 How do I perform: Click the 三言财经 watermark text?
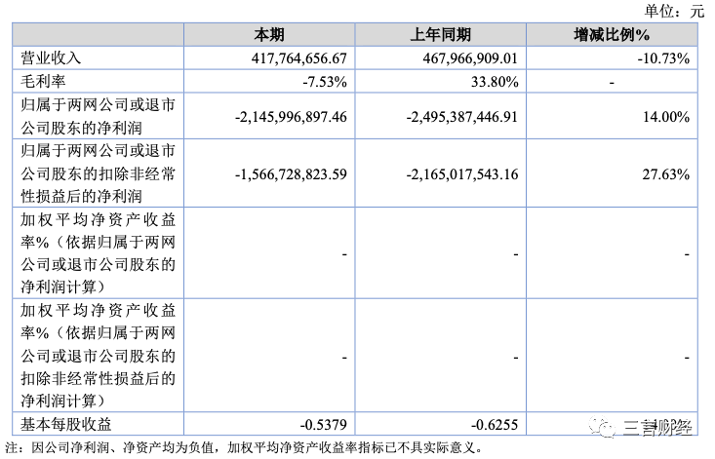pyautogui.click(x=656, y=427)
